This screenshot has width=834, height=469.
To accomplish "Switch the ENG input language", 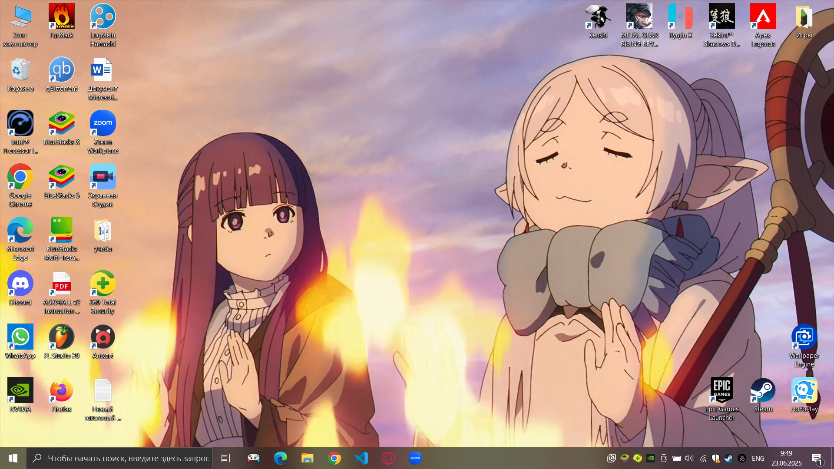I will click(758, 458).
